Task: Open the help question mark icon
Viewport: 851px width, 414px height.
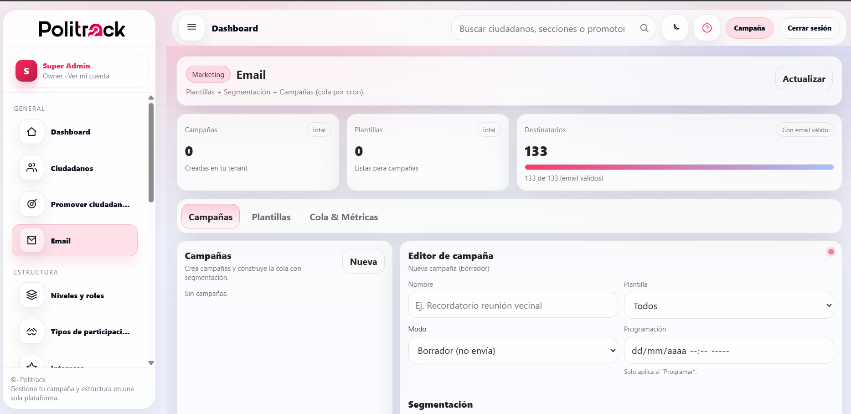Action: [707, 28]
